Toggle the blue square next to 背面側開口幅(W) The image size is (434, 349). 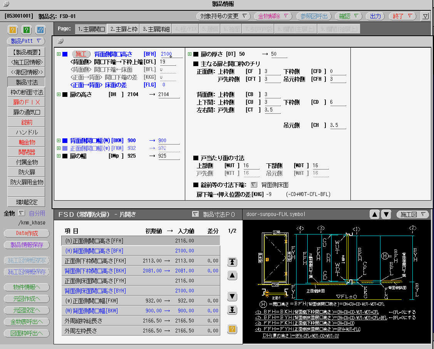(x=65, y=141)
